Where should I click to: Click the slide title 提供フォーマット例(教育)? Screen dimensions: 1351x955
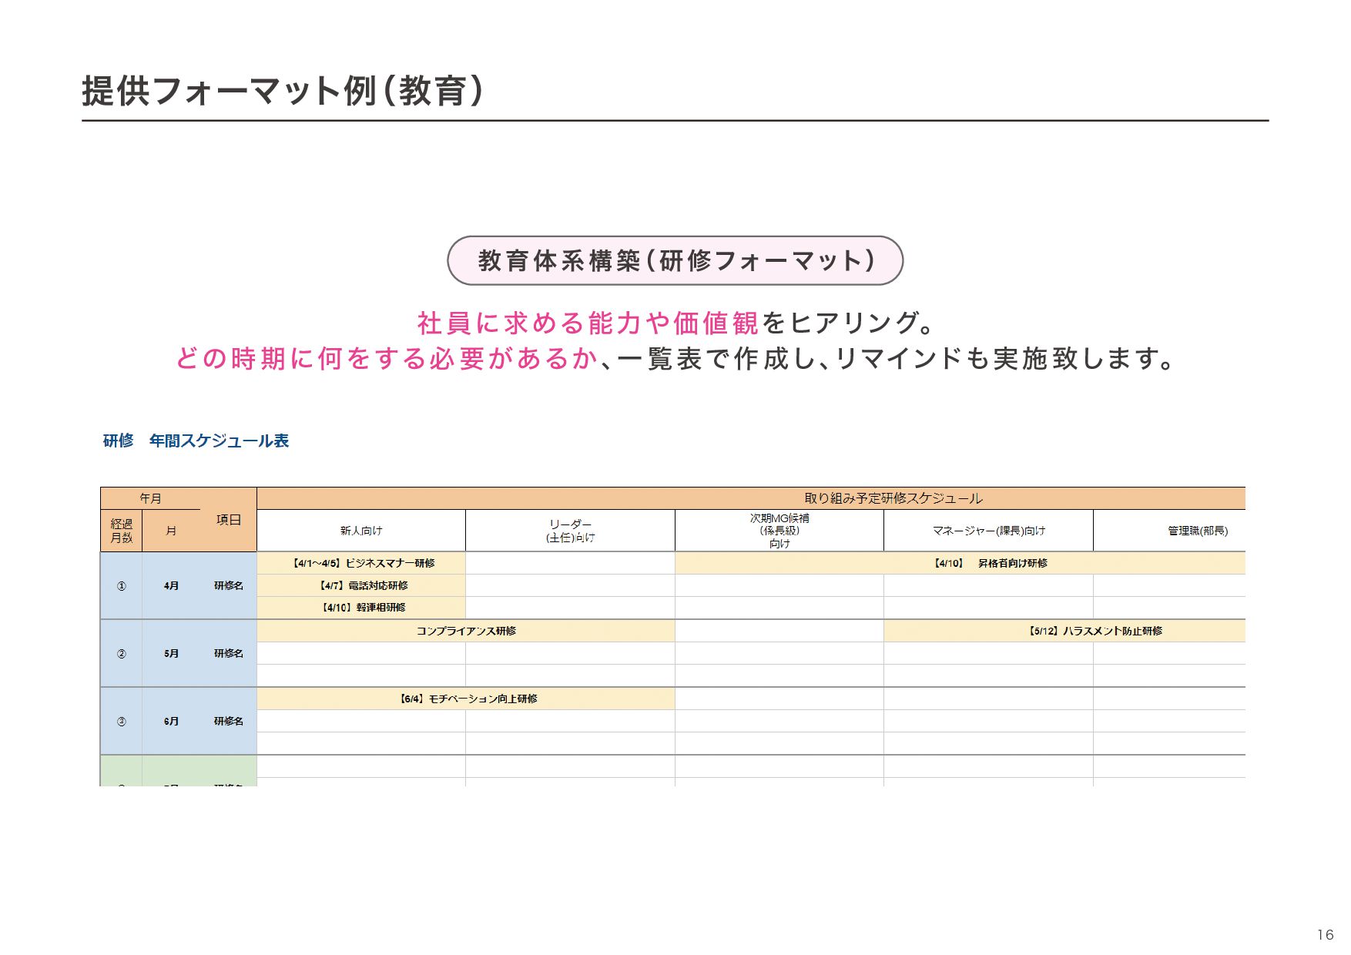282,91
